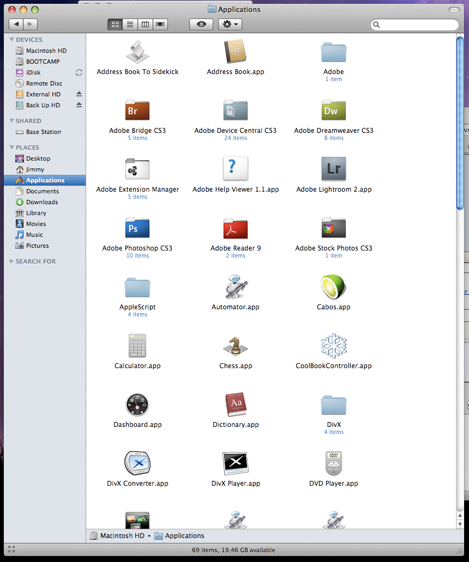
Task: Click the scroll down arrow
Action: [460, 524]
